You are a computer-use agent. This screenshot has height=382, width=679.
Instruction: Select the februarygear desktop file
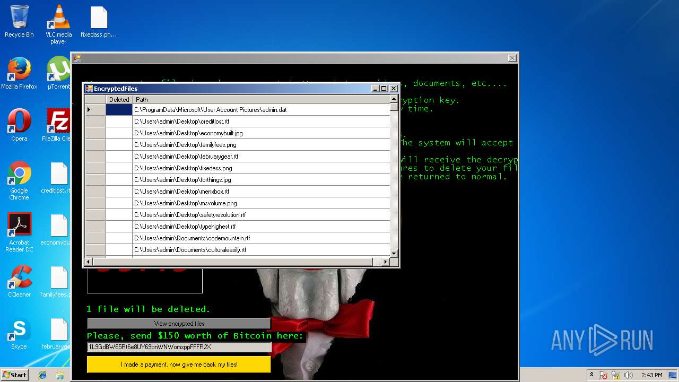click(x=56, y=333)
